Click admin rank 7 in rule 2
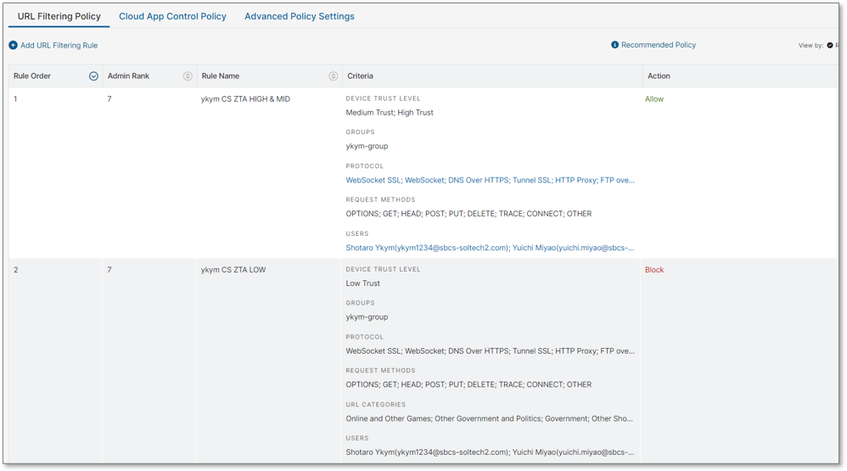This screenshot has width=847, height=471. (109, 270)
